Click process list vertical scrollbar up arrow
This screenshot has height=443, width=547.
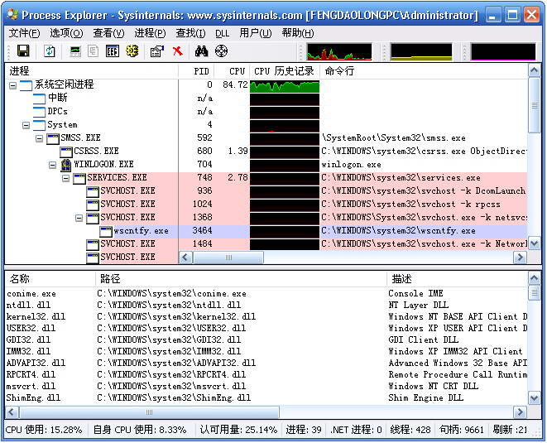click(535, 70)
